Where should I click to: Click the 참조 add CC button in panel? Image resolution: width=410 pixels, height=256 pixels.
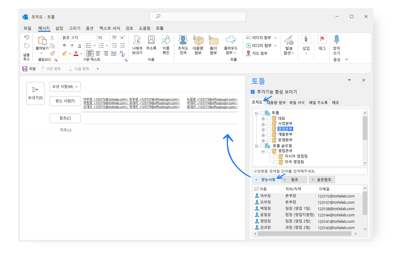(294, 180)
